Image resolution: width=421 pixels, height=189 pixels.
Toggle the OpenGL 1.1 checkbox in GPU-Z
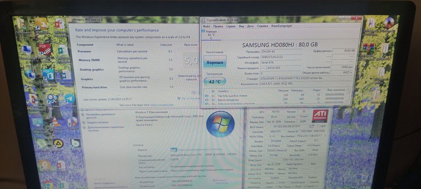[x=305, y=186]
